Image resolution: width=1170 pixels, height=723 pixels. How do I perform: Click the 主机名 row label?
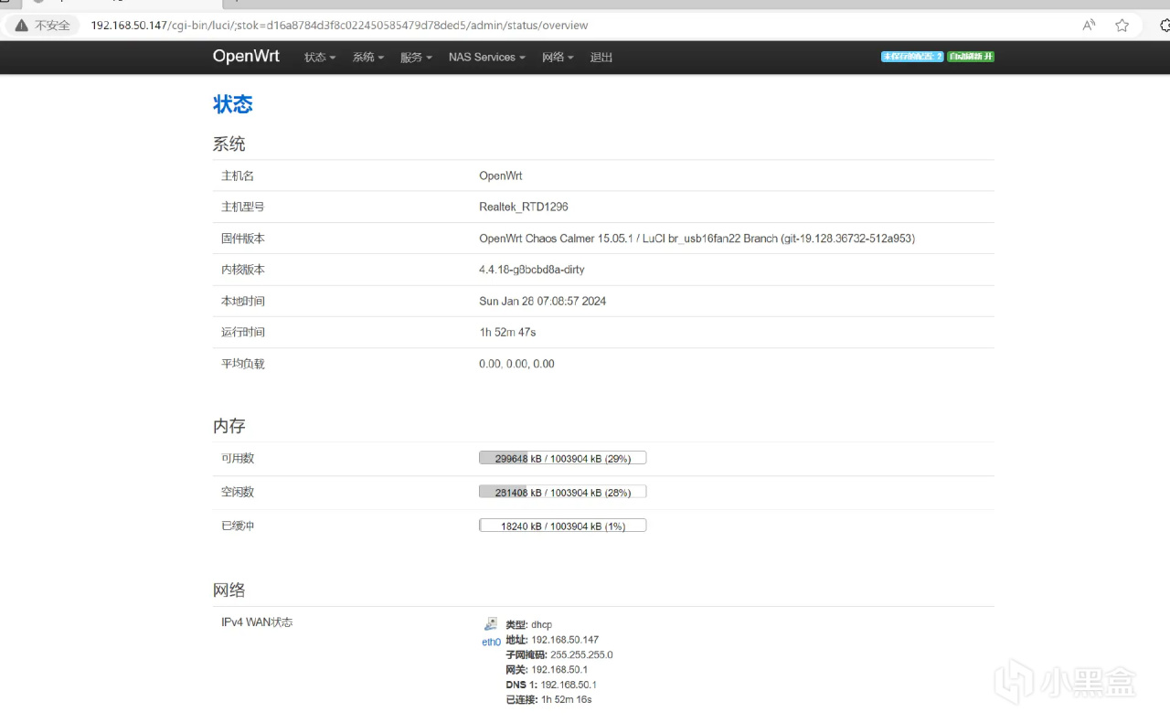point(238,175)
